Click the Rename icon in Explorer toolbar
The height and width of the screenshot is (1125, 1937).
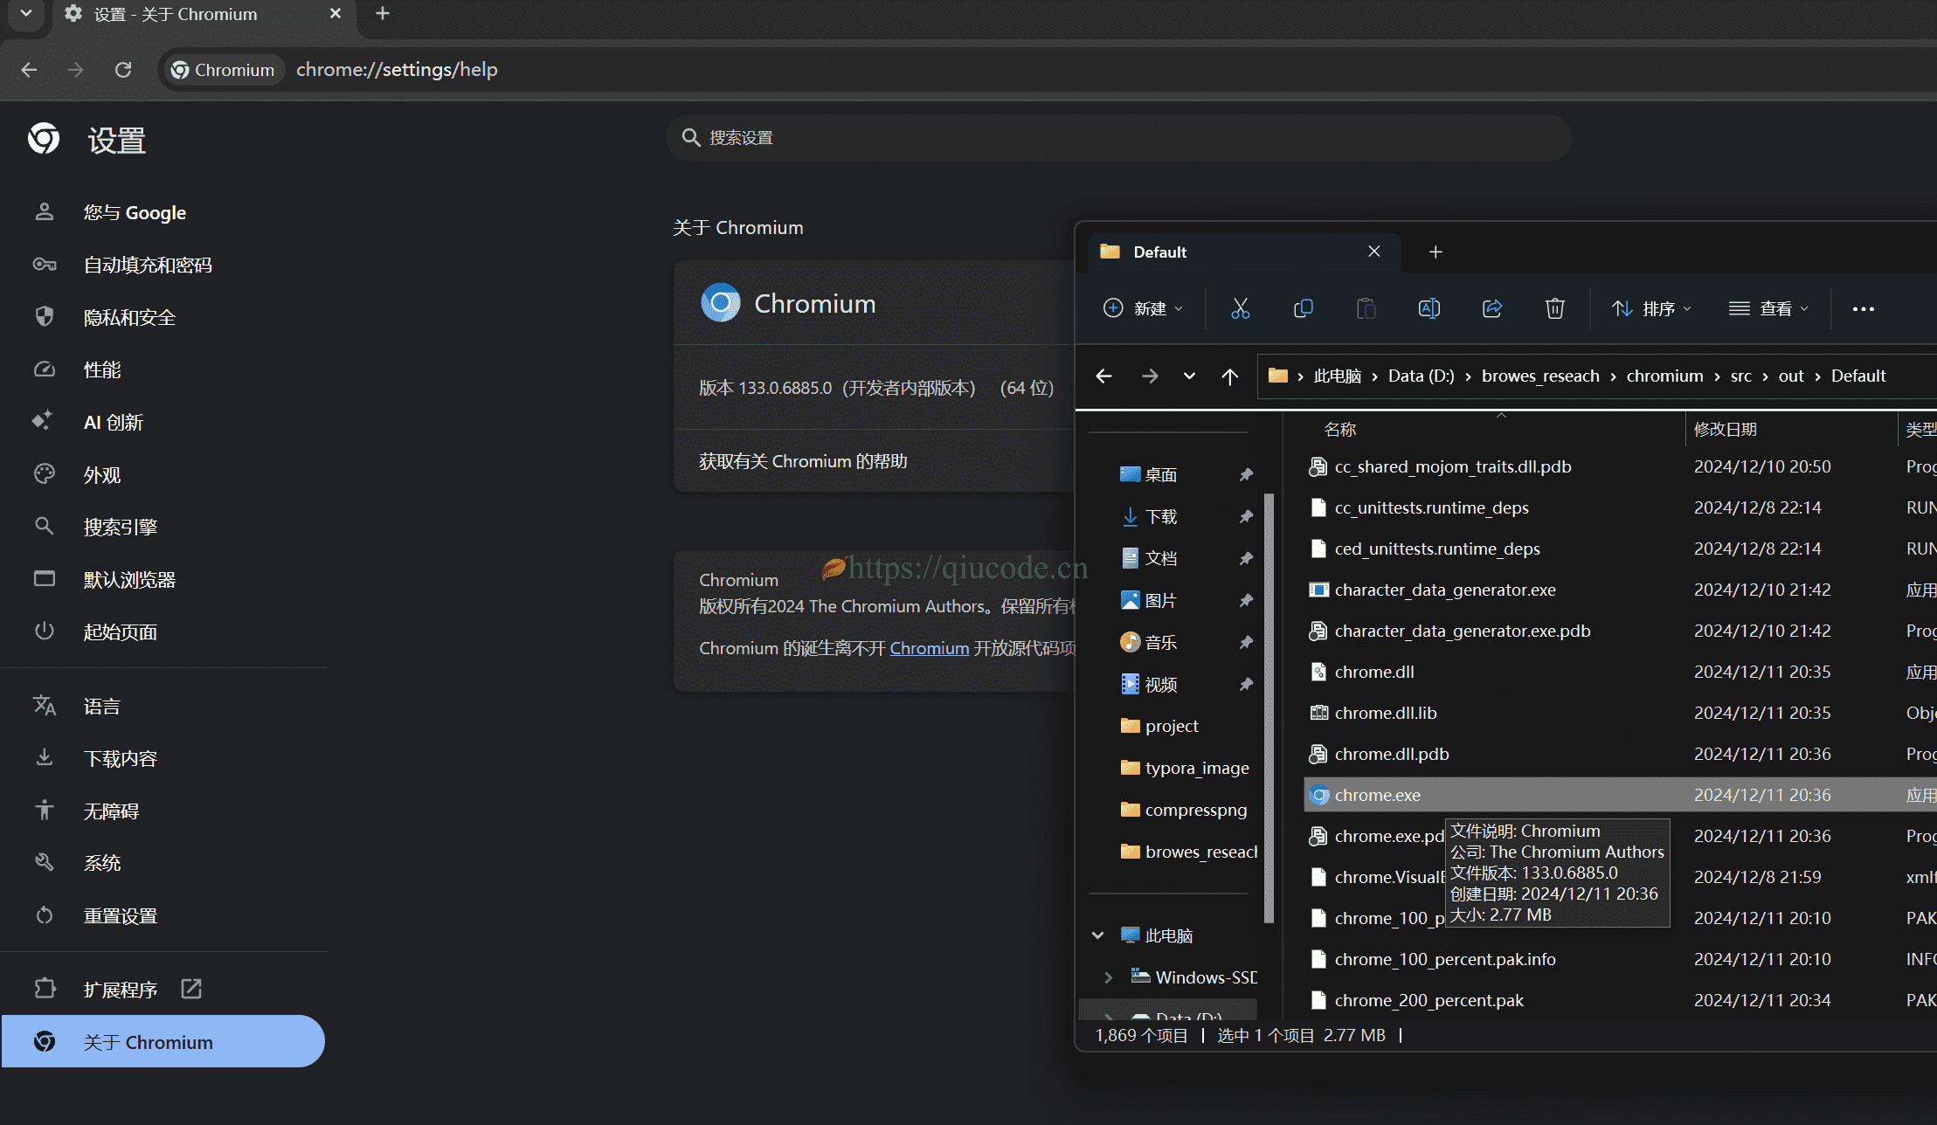pos(1429,308)
